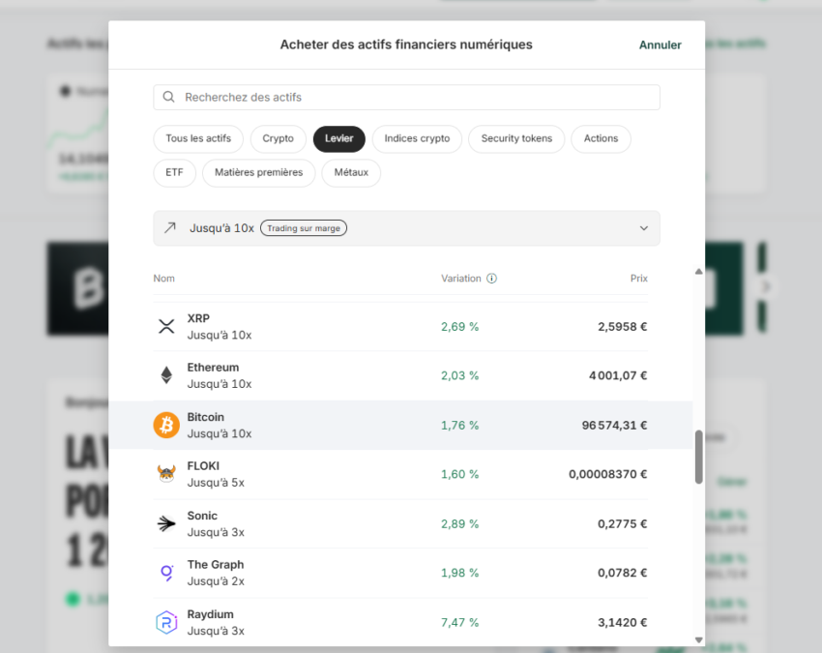The image size is (822, 653).
Task: Click the Variation info icon
Action: click(x=491, y=279)
